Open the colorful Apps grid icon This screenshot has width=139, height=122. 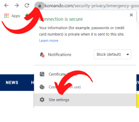7,16
